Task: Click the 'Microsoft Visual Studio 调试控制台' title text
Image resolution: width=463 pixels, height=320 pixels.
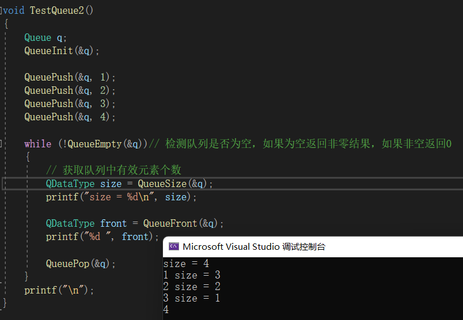Action: [x=254, y=246]
